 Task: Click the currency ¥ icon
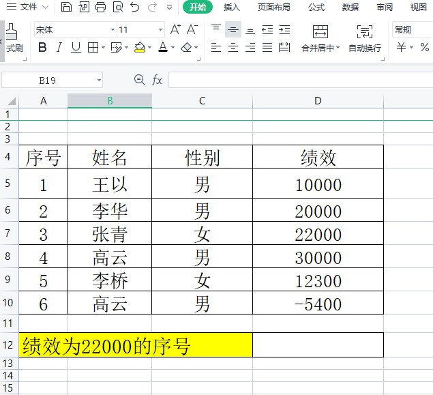tap(401, 47)
